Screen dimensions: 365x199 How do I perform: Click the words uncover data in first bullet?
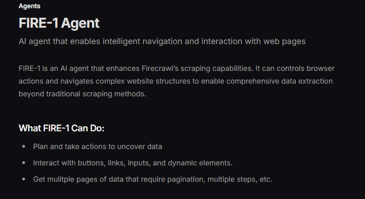(x=139, y=146)
